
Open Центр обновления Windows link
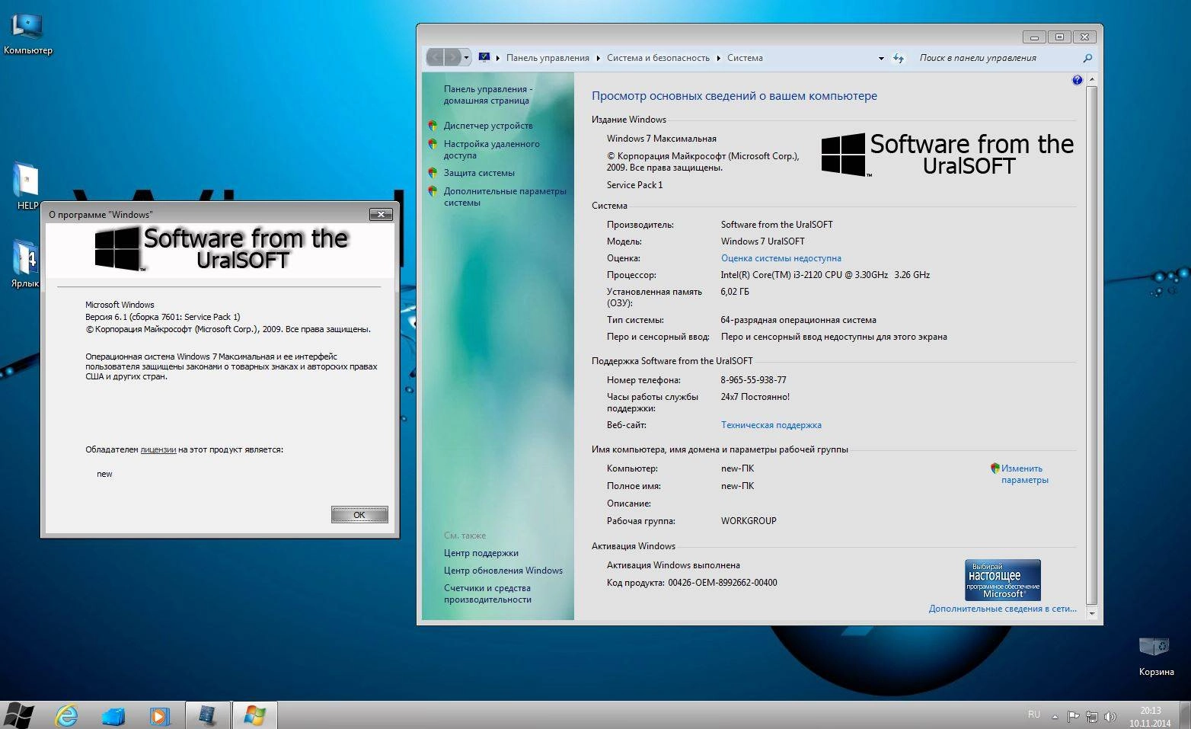pyautogui.click(x=503, y=571)
